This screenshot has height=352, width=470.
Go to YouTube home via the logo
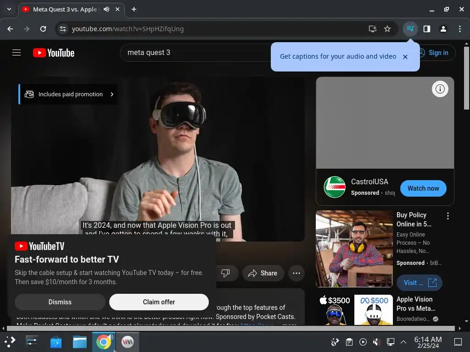click(54, 53)
